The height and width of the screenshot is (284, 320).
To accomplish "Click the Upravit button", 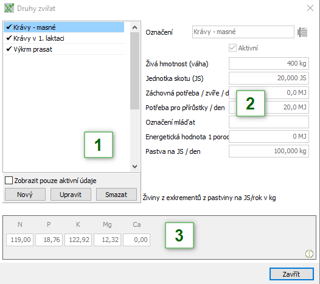I will pos(71,195).
